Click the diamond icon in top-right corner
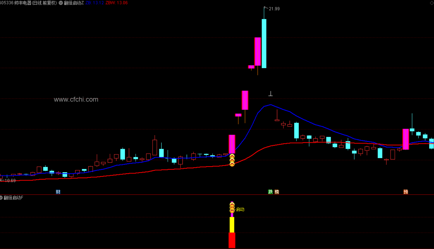The height and width of the screenshot is (249, 434). (x=432, y=3)
